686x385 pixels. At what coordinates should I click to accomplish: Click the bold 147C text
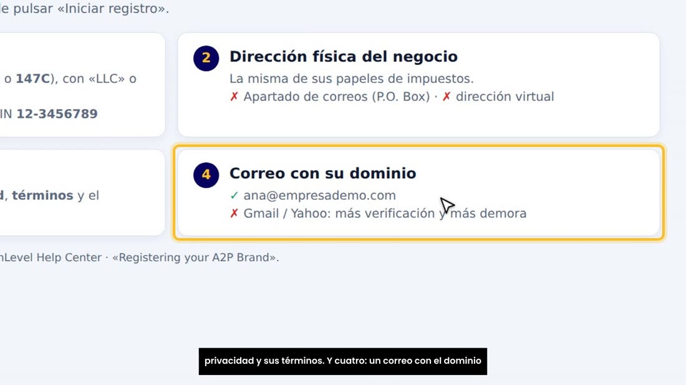click(33, 79)
